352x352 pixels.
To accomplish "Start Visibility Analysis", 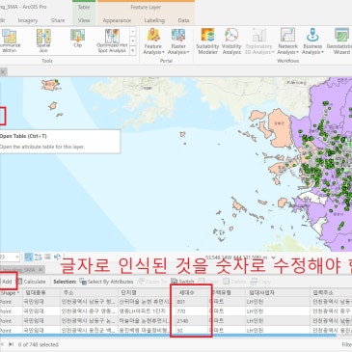I will tap(231, 41).
